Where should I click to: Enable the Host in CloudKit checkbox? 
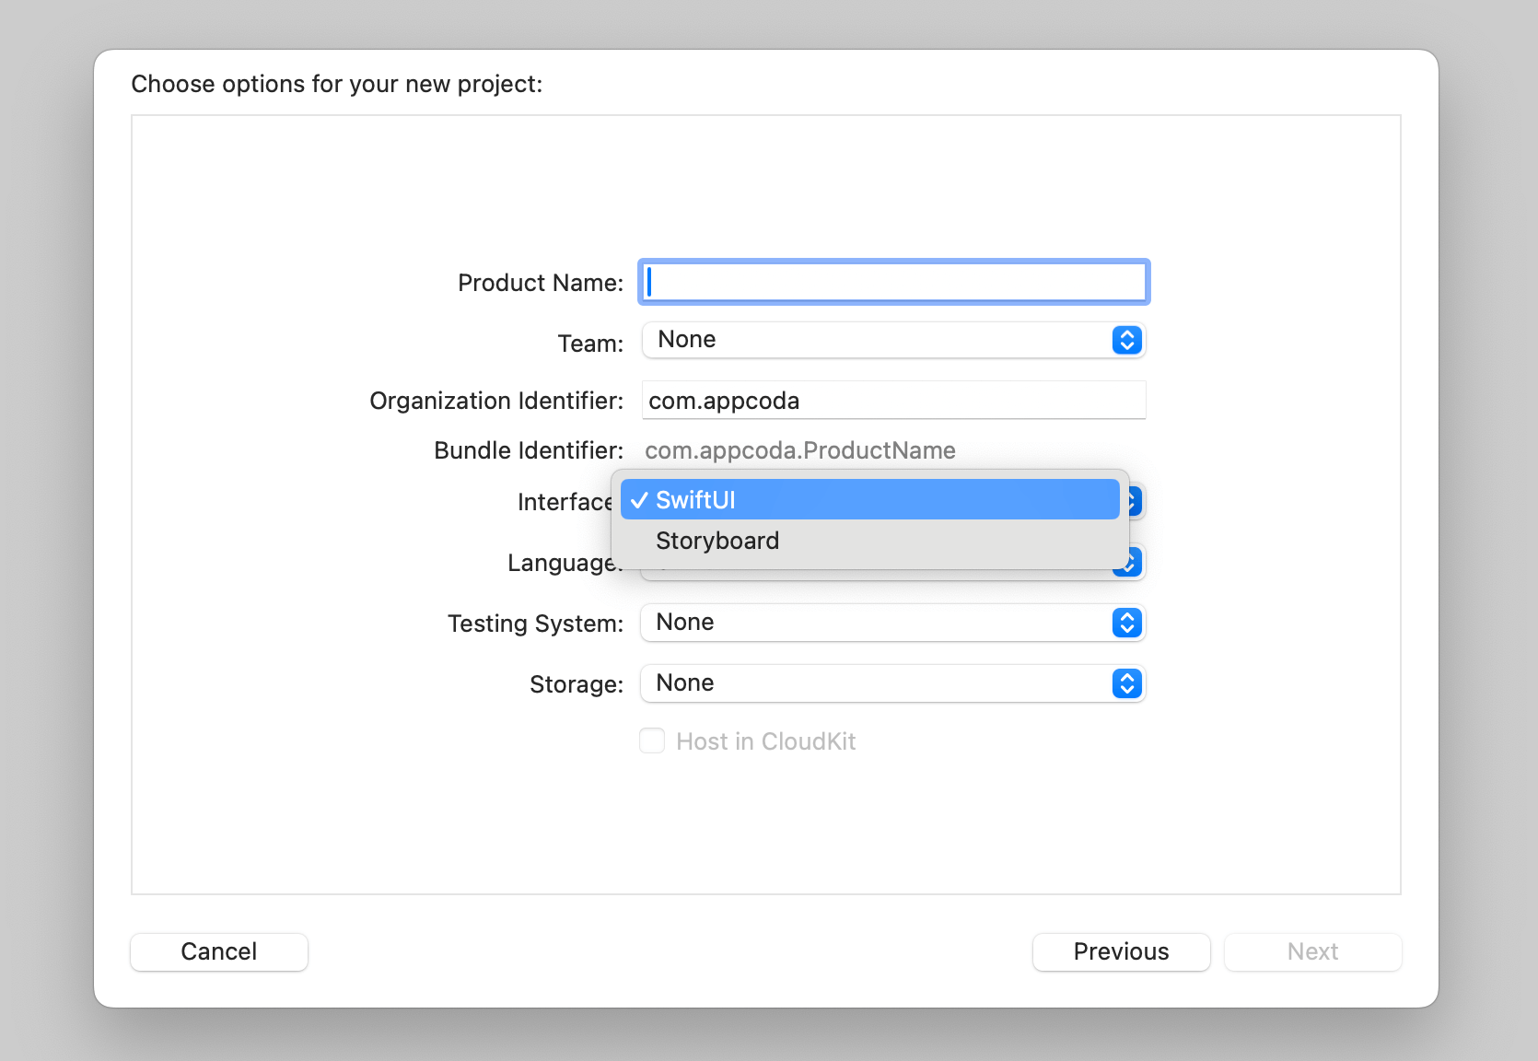652,741
